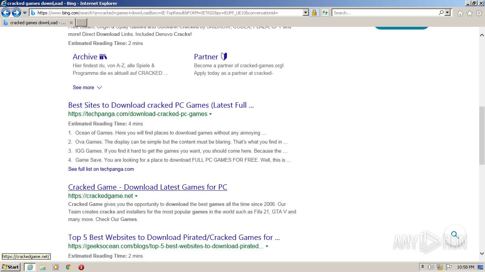Open the Windows Start button
The height and width of the screenshot is (272, 485).
coord(11,267)
